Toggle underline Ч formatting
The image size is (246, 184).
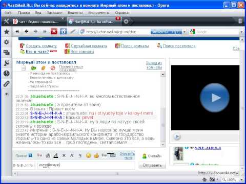click(x=80, y=155)
